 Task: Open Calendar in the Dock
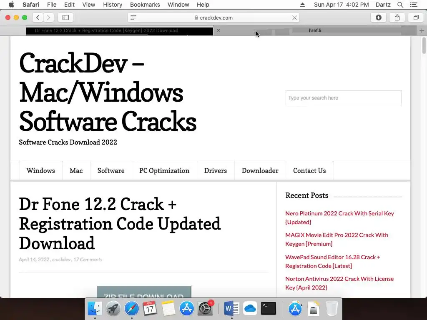point(150,309)
